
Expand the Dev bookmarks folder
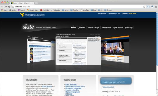click(x=93, y=10)
